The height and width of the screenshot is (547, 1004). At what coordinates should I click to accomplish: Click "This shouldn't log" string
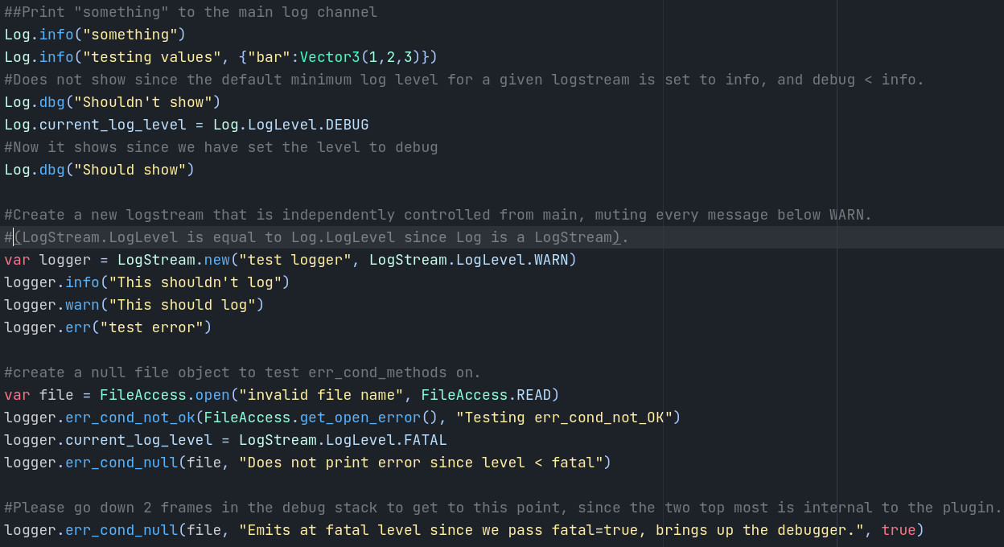(195, 282)
